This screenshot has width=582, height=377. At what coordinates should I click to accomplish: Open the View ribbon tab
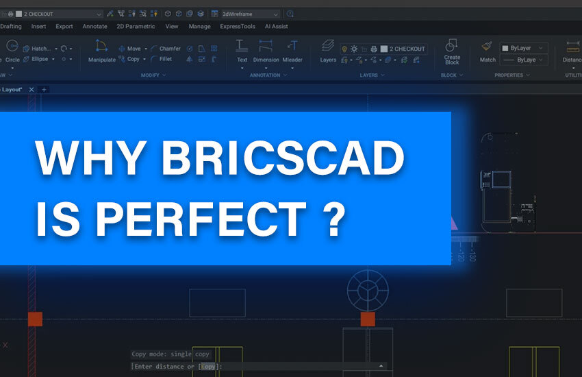click(x=172, y=26)
